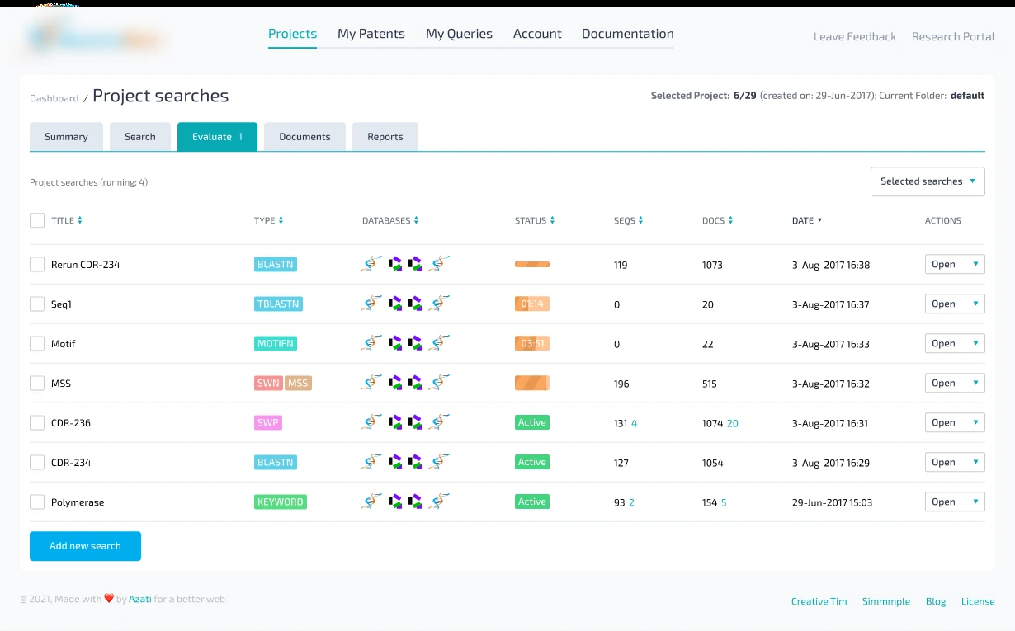The height and width of the screenshot is (631, 1015).
Task: Expand Open dropdown for MSS
Action: tap(955, 384)
